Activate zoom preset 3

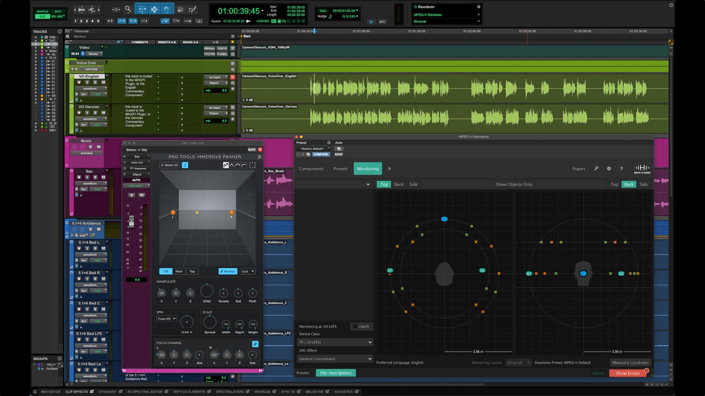tap(87, 21)
